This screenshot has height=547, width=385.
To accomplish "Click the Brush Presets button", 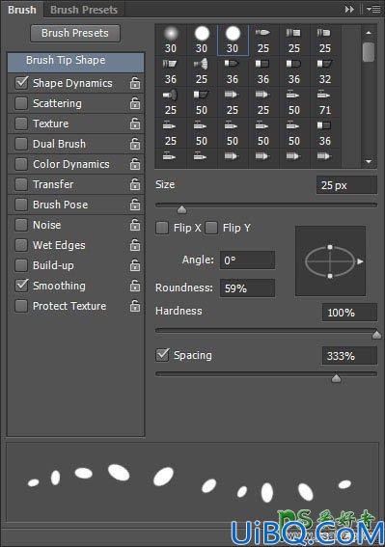I will (75, 33).
